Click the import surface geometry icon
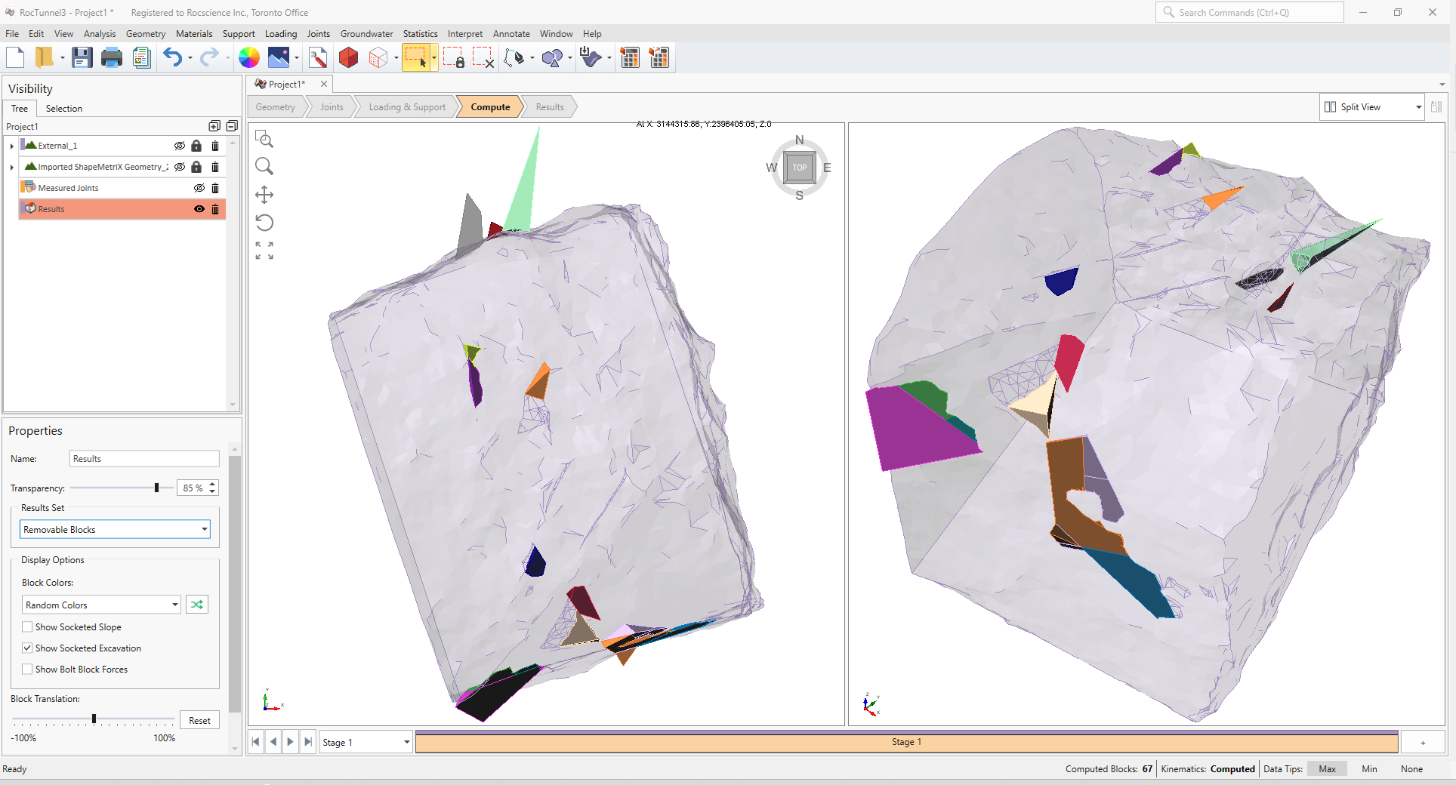The image size is (1456, 785). 591,57
